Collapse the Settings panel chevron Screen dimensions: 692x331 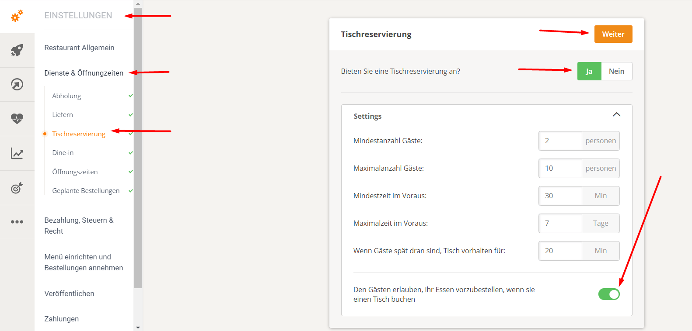[x=616, y=115]
